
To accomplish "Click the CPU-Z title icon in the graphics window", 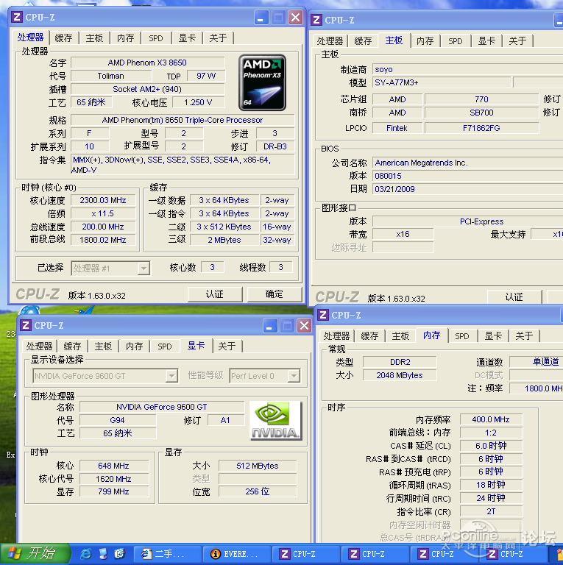I will (x=25, y=325).
